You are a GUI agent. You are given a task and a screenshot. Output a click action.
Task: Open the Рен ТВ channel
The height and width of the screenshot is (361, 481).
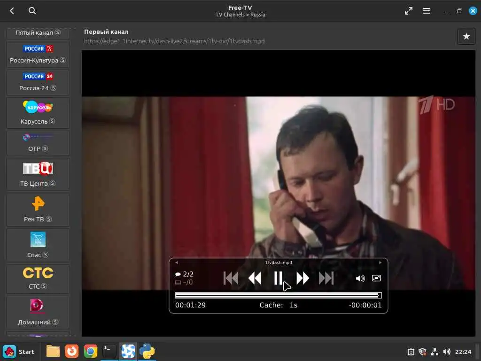pos(38,210)
